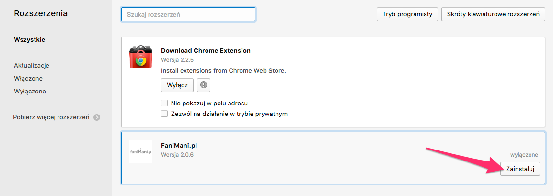
Task: Tick Zezwól na działanie w trybie prywatnym
Action: pos(164,114)
